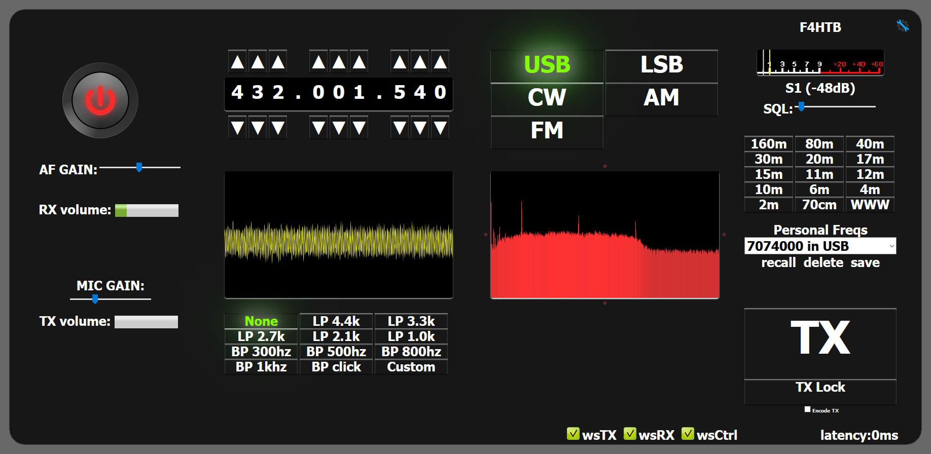Click the S-meter signal gauge
The width and height of the screenshot is (931, 454).
click(x=820, y=63)
